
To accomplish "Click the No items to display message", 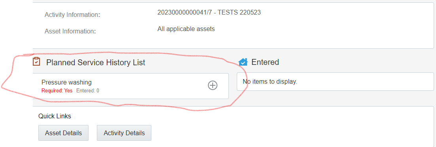I will pyautogui.click(x=270, y=82).
